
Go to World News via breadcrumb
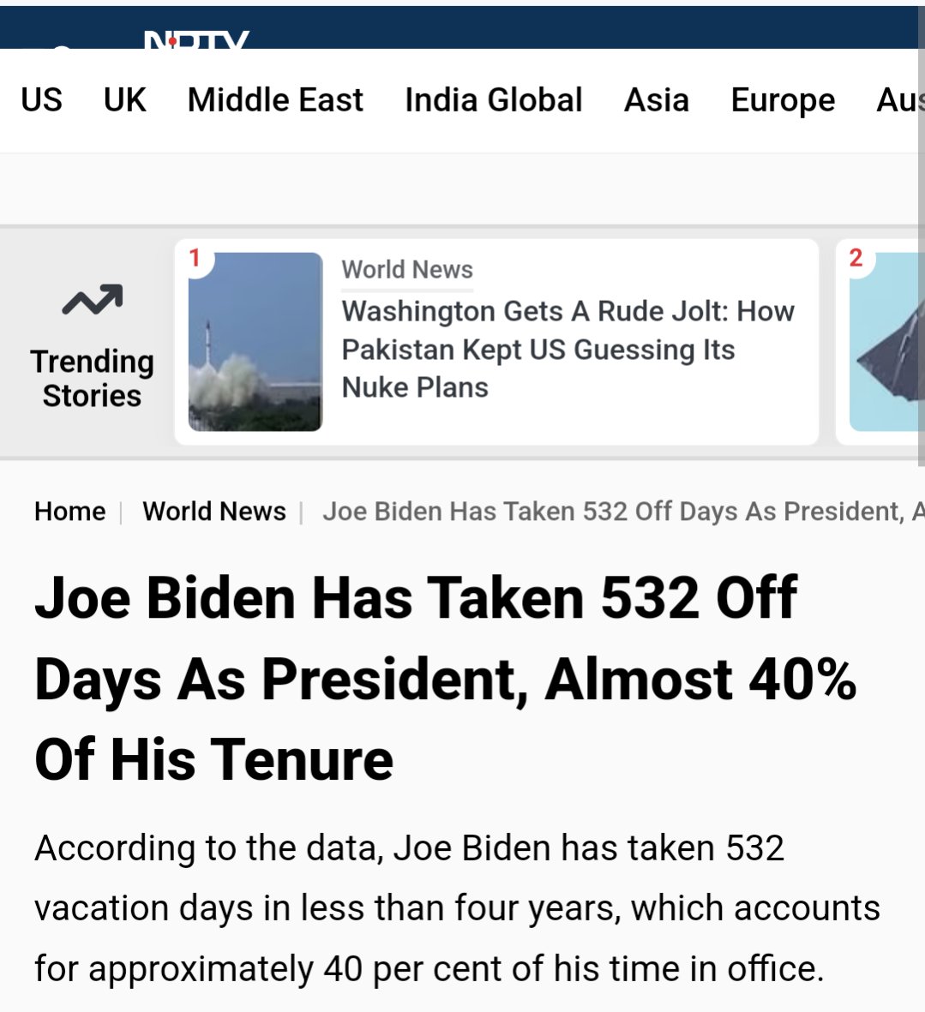tap(214, 512)
